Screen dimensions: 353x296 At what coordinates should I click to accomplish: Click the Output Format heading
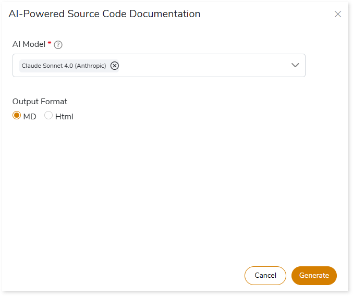[40, 102]
